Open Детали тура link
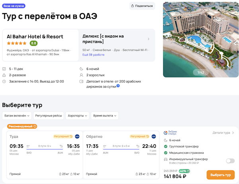 click(223, 133)
